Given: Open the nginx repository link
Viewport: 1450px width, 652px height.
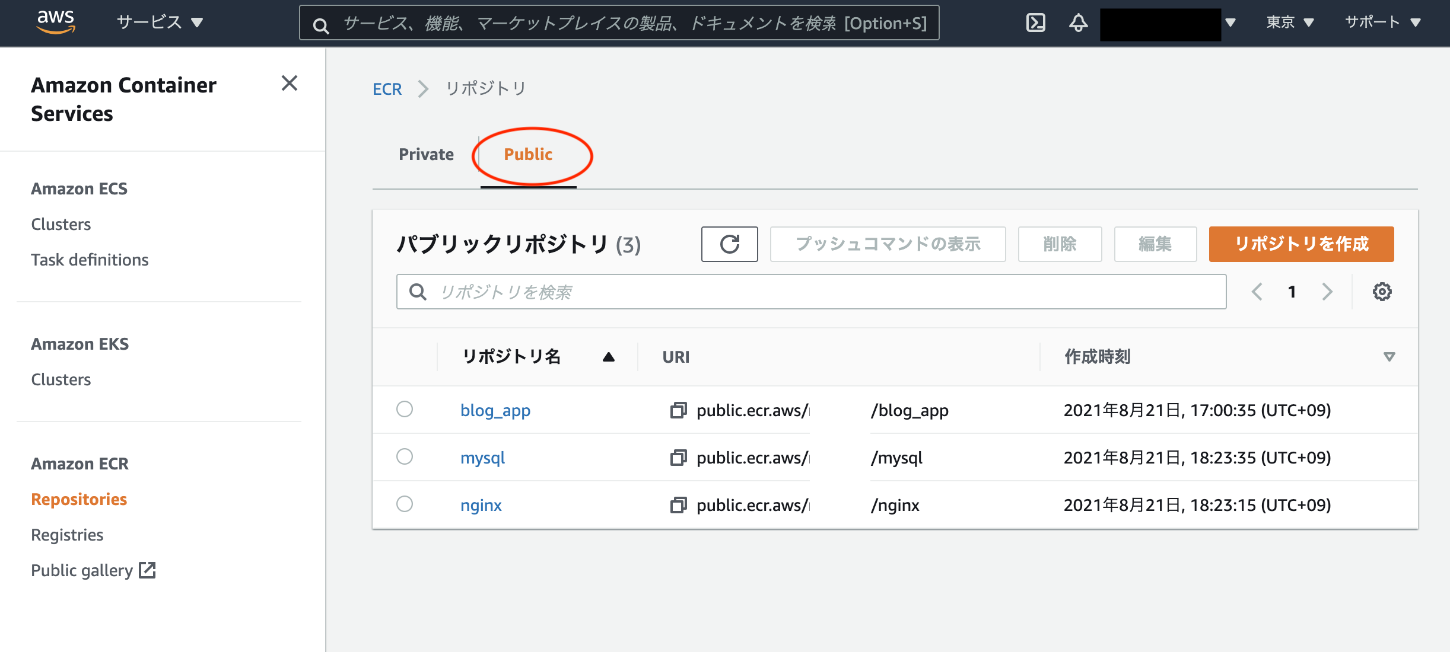Looking at the screenshot, I should [x=481, y=505].
